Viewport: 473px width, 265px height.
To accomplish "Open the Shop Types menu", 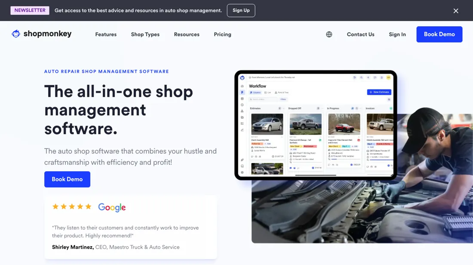I will point(145,34).
